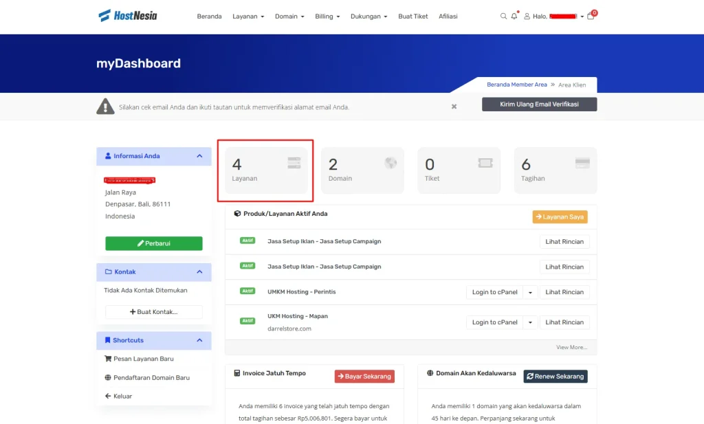
Task: Collapse the Kontak panel
Action: [199, 272]
